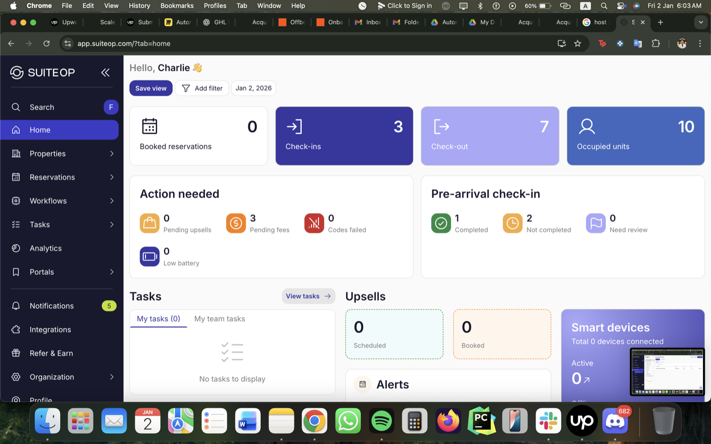Open a new Chrome tab
The width and height of the screenshot is (711, 444).
pos(660,22)
